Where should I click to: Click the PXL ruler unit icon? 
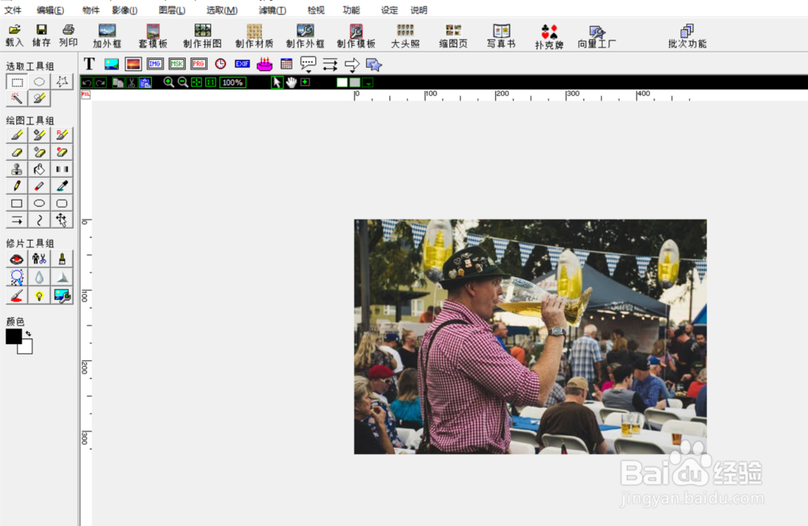86,95
